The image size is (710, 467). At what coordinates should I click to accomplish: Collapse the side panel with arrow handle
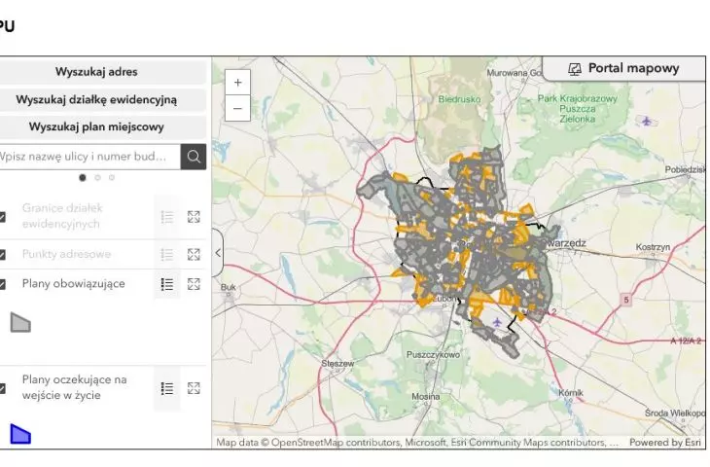coord(218,253)
